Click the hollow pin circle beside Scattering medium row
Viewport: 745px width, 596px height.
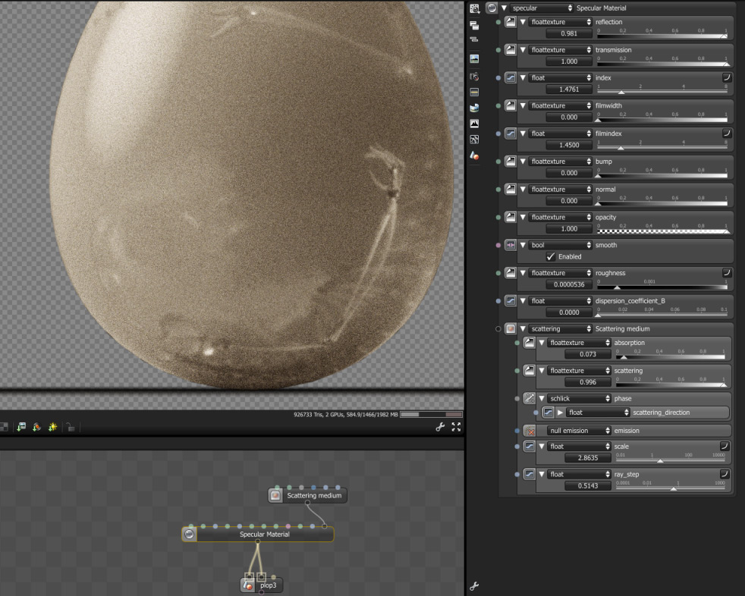pyautogui.click(x=498, y=328)
